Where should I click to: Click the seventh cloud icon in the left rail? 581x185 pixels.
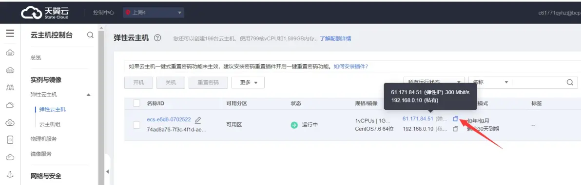(10, 157)
